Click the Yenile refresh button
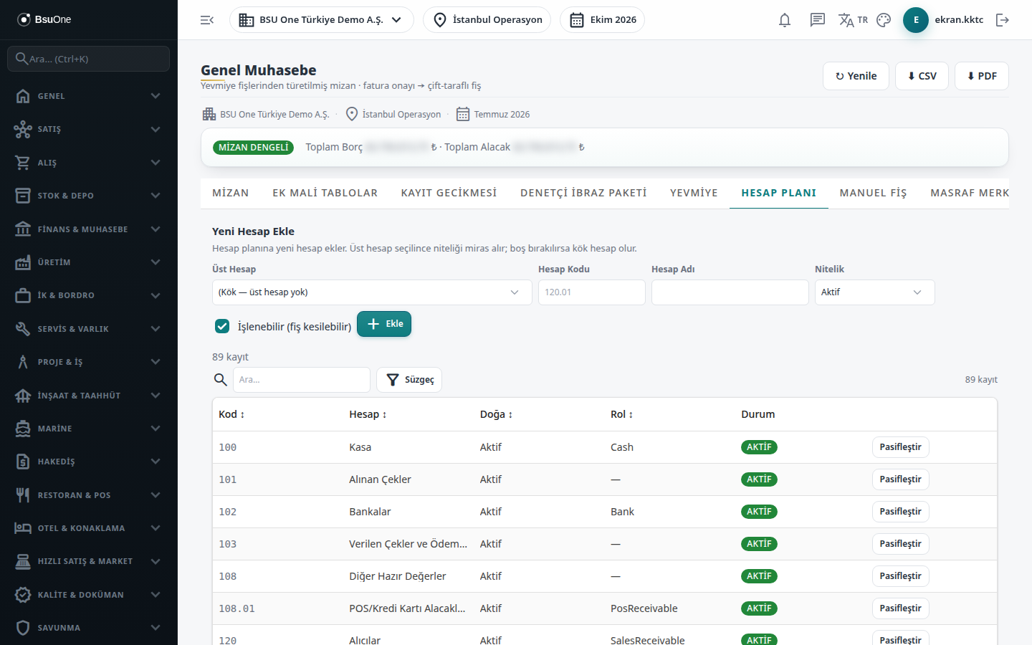1032x645 pixels. click(x=856, y=76)
